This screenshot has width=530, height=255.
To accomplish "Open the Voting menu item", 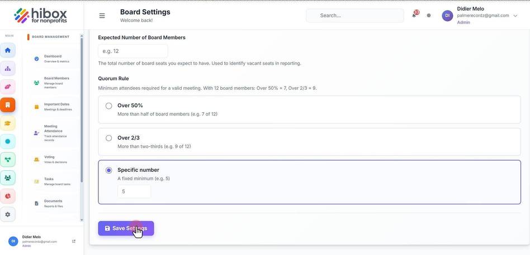I will [53, 160].
